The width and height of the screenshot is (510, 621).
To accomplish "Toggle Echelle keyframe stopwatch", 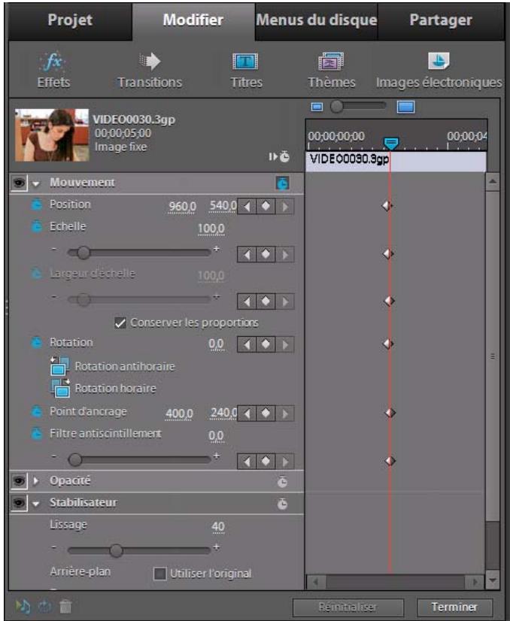I will point(36,226).
